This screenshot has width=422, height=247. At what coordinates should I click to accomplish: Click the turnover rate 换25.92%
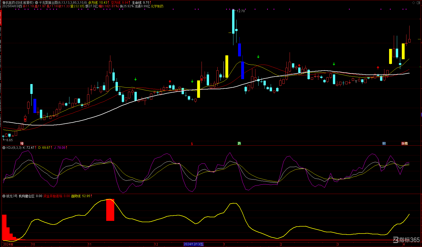pyautogui.click(x=127, y=6)
